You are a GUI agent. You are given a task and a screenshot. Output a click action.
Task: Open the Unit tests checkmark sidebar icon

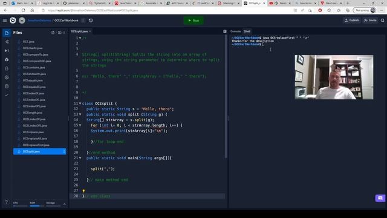[7, 95]
